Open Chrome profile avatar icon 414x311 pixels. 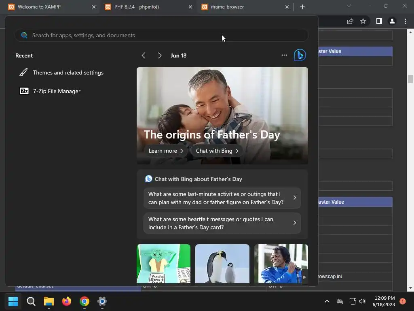click(392, 21)
